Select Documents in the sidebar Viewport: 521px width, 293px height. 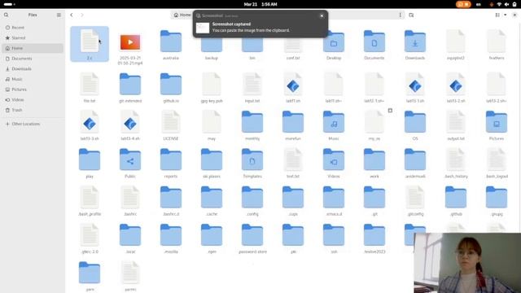pyautogui.click(x=33, y=59)
